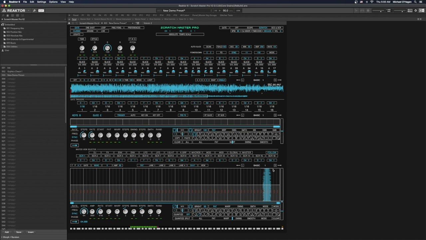Click the PREFERENCES button
This screenshot has height=240, width=426.
[x=134, y=28]
